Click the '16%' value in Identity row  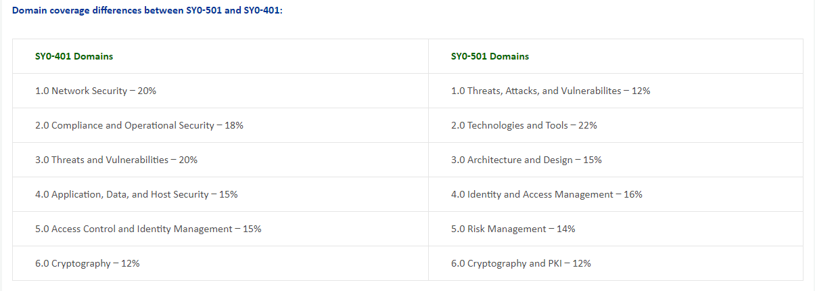tap(633, 194)
